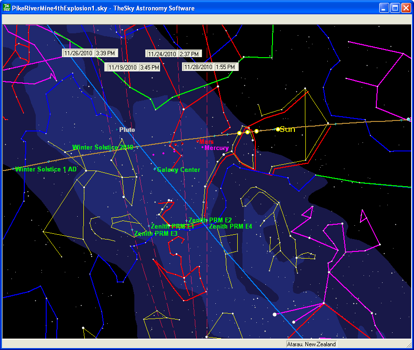Click the Winter Solstice 2010 label

coord(103,148)
